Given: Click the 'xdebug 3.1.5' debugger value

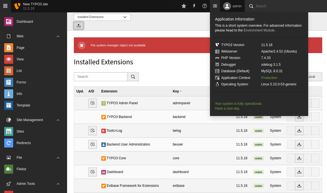Looking at the screenshot, I should pyautogui.click(x=271, y=64).
